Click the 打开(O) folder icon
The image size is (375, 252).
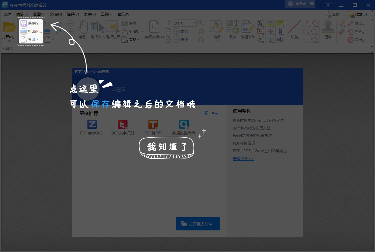coord(9,27)
